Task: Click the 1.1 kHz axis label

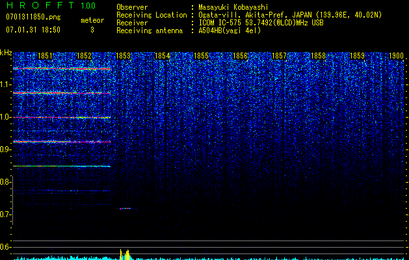Action: click(x=6, y=84)
